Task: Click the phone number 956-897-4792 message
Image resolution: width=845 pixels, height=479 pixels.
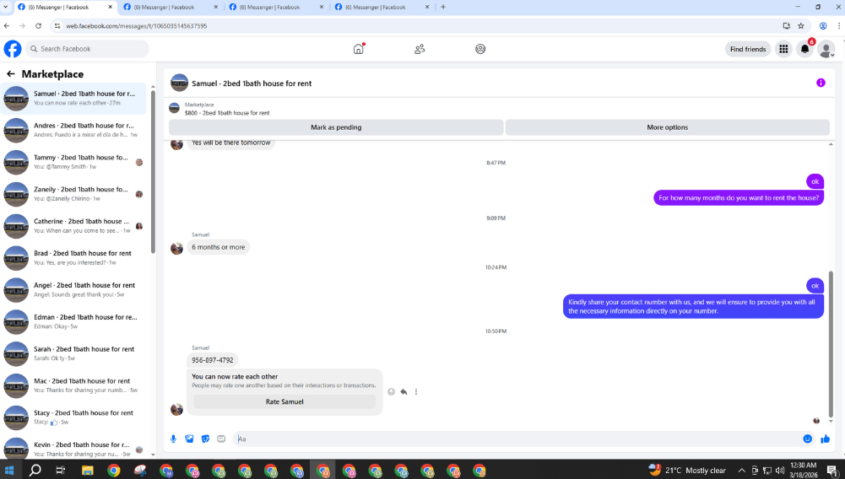Action: (213, 360)
